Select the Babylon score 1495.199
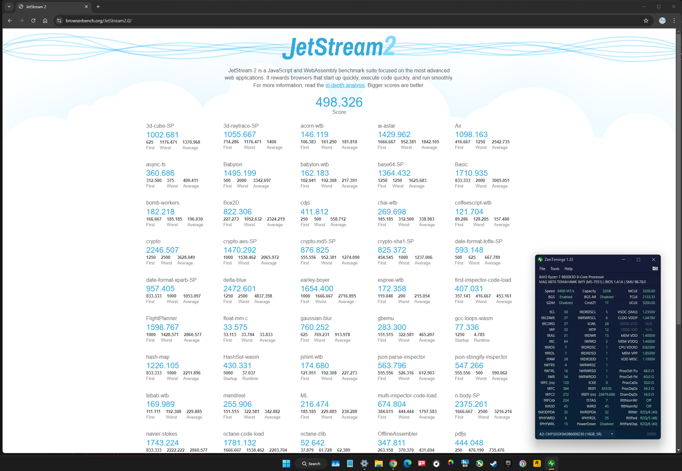The height and width of the screenshot is (471, 682). pyautogui.click(x=239, y=173)
